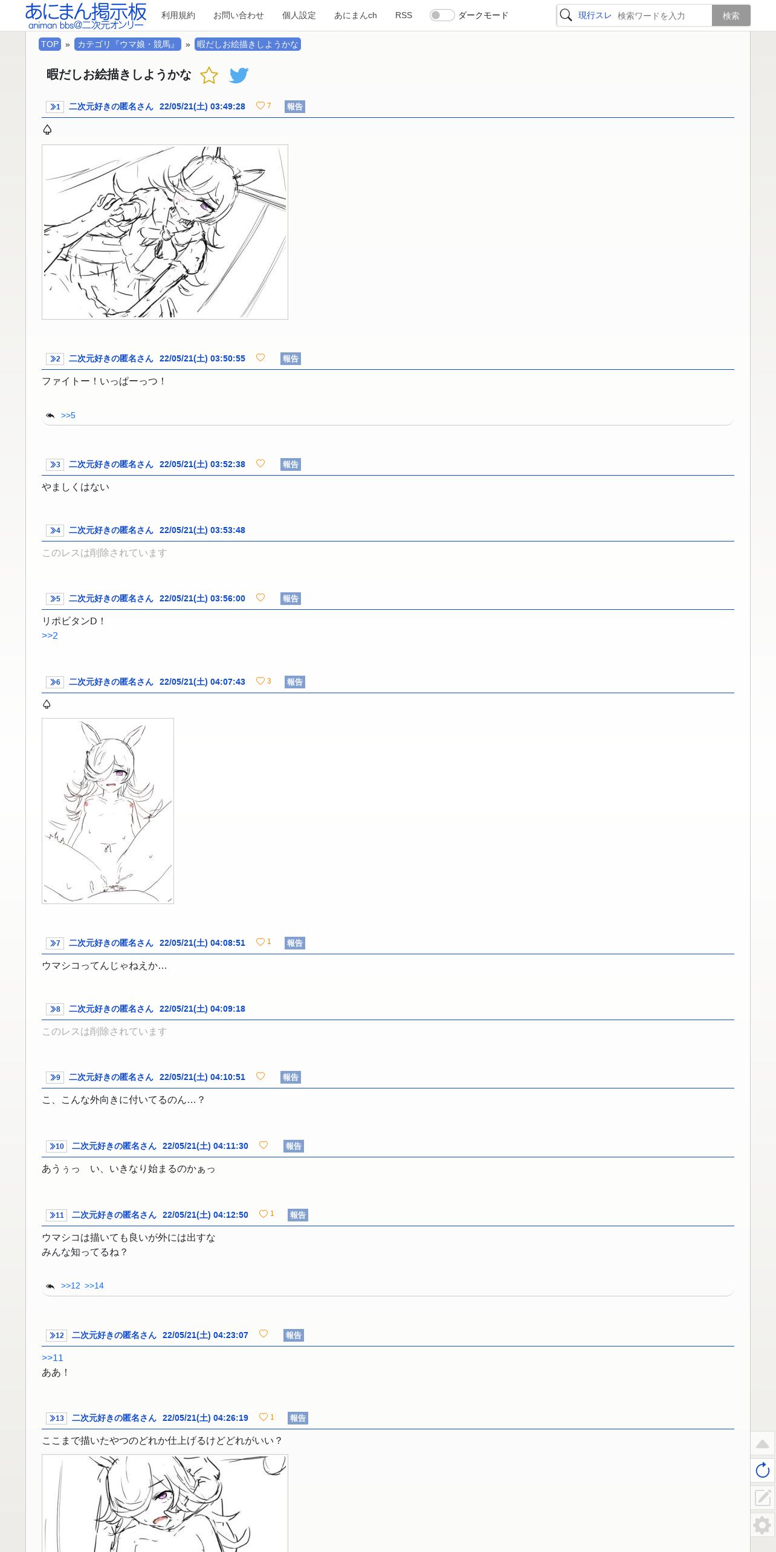Like post 9 with heart icon
This screenshot has height=1552, width=776.
point(260,1076)
